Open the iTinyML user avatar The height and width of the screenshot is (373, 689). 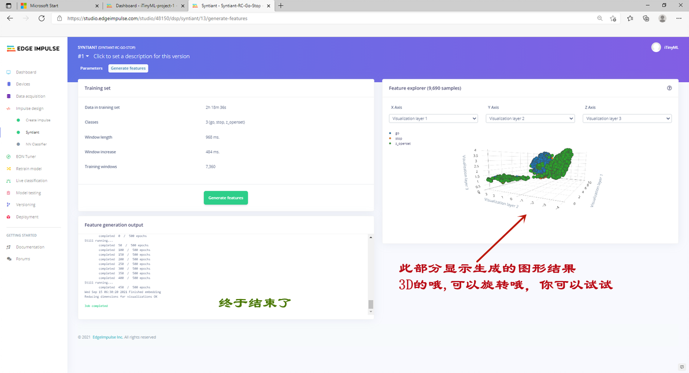[656, 47]
